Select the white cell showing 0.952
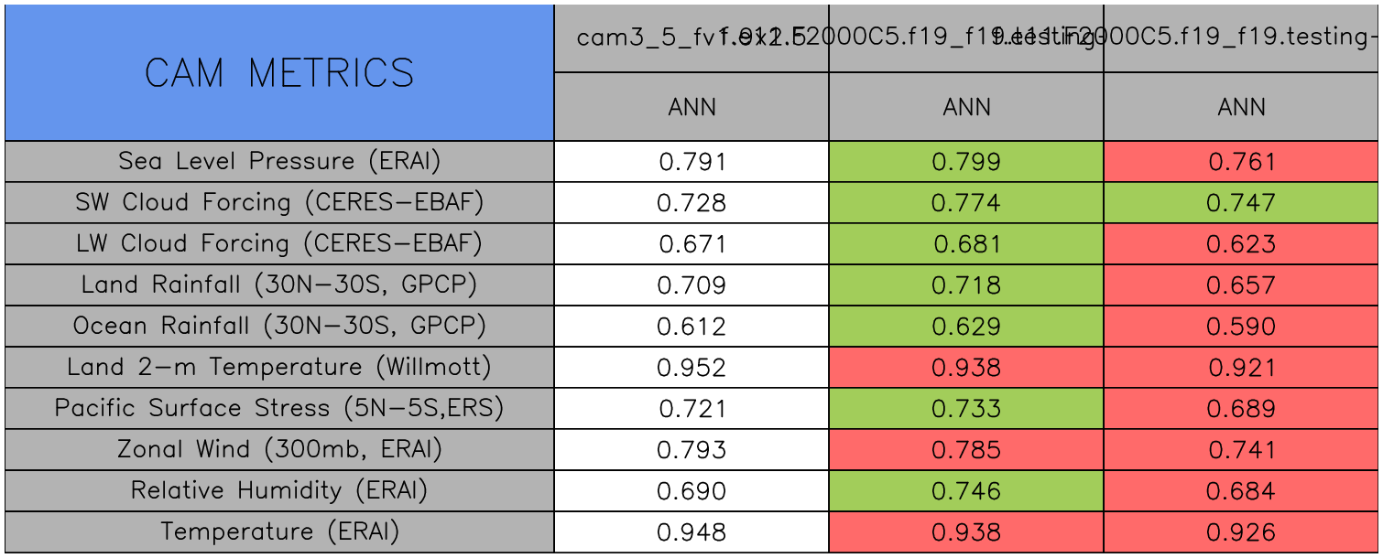 tap(691, 368)
